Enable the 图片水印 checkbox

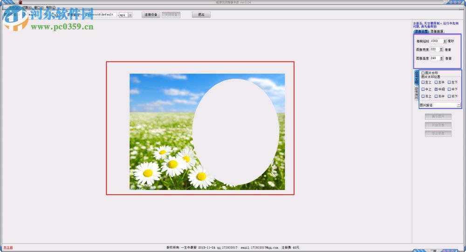423,73
